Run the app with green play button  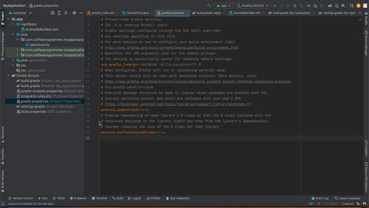point(274,6)
